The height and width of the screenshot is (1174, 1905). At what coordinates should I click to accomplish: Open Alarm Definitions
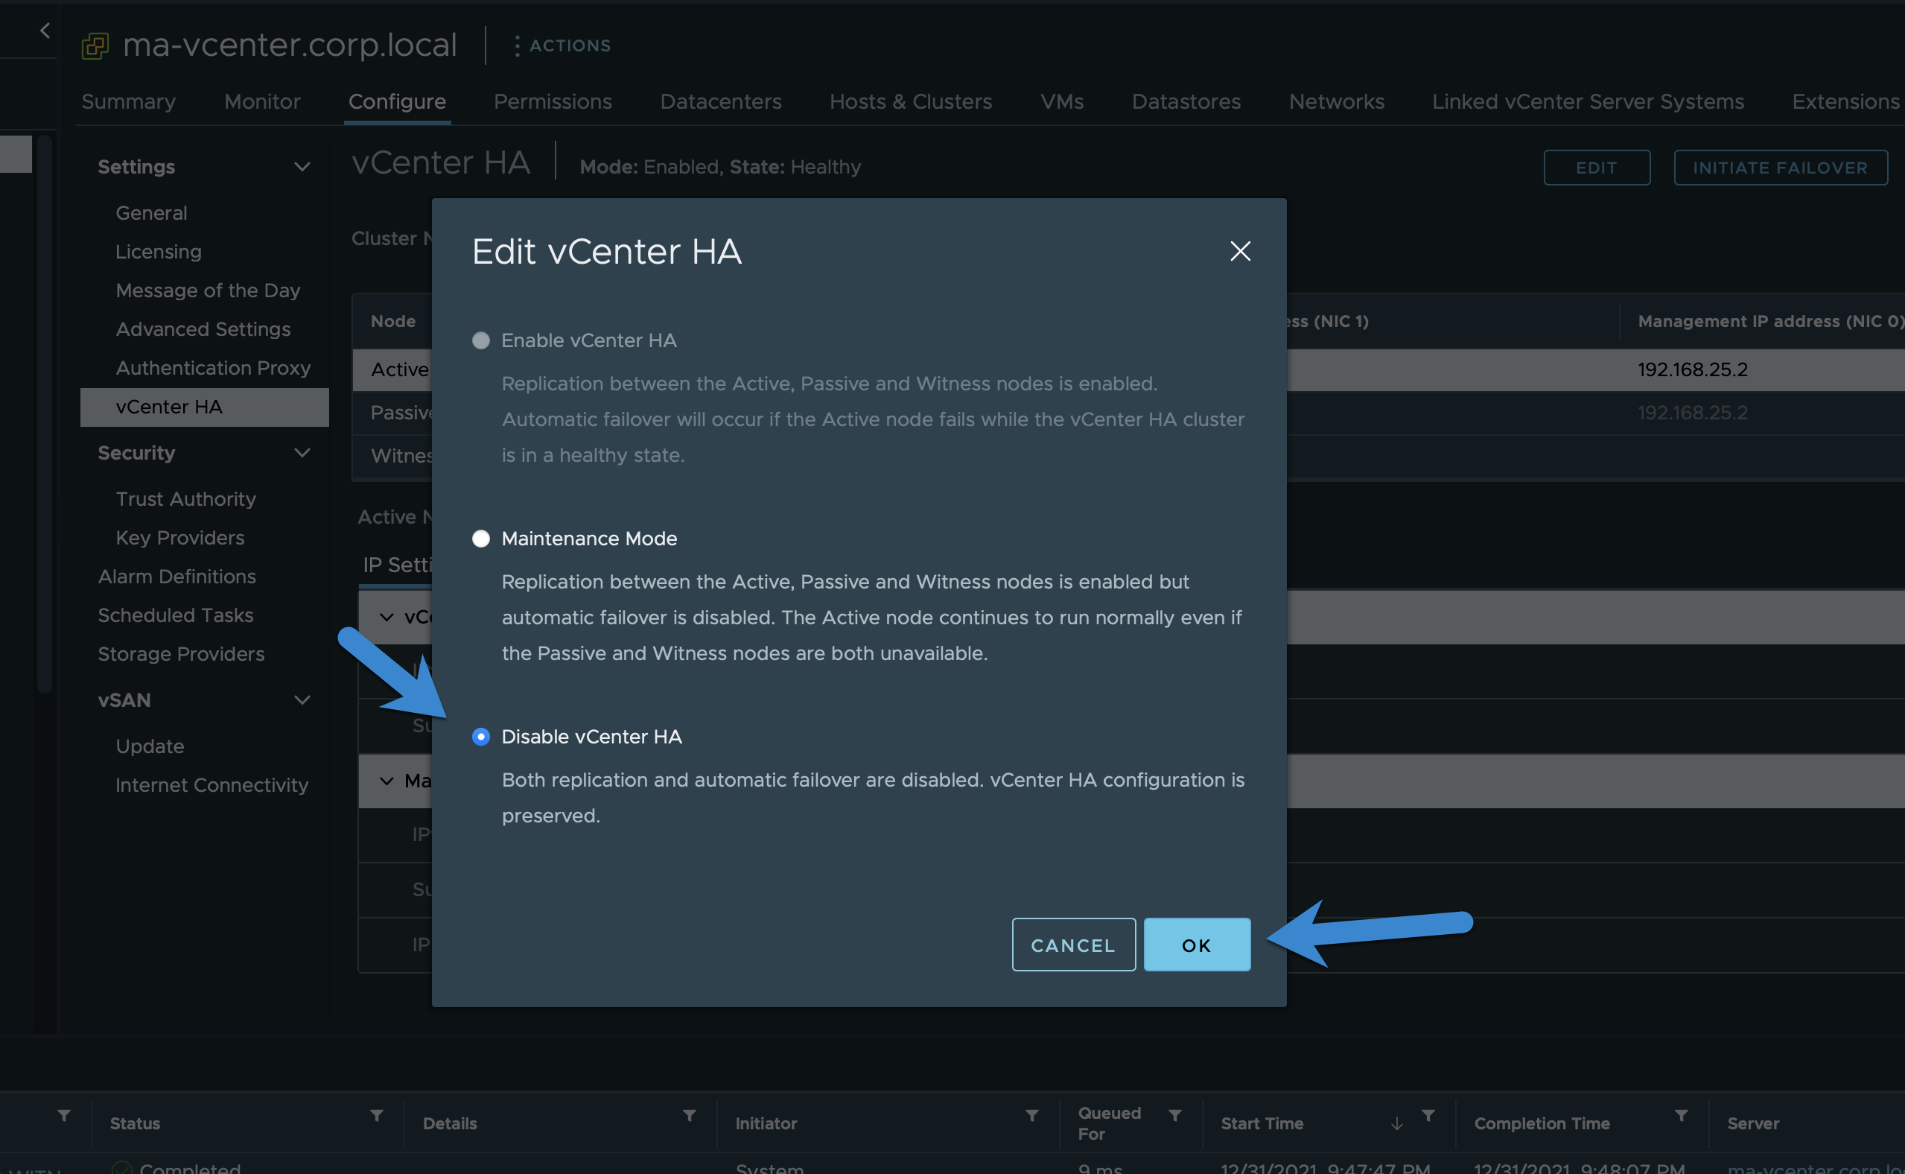[176, 577]
